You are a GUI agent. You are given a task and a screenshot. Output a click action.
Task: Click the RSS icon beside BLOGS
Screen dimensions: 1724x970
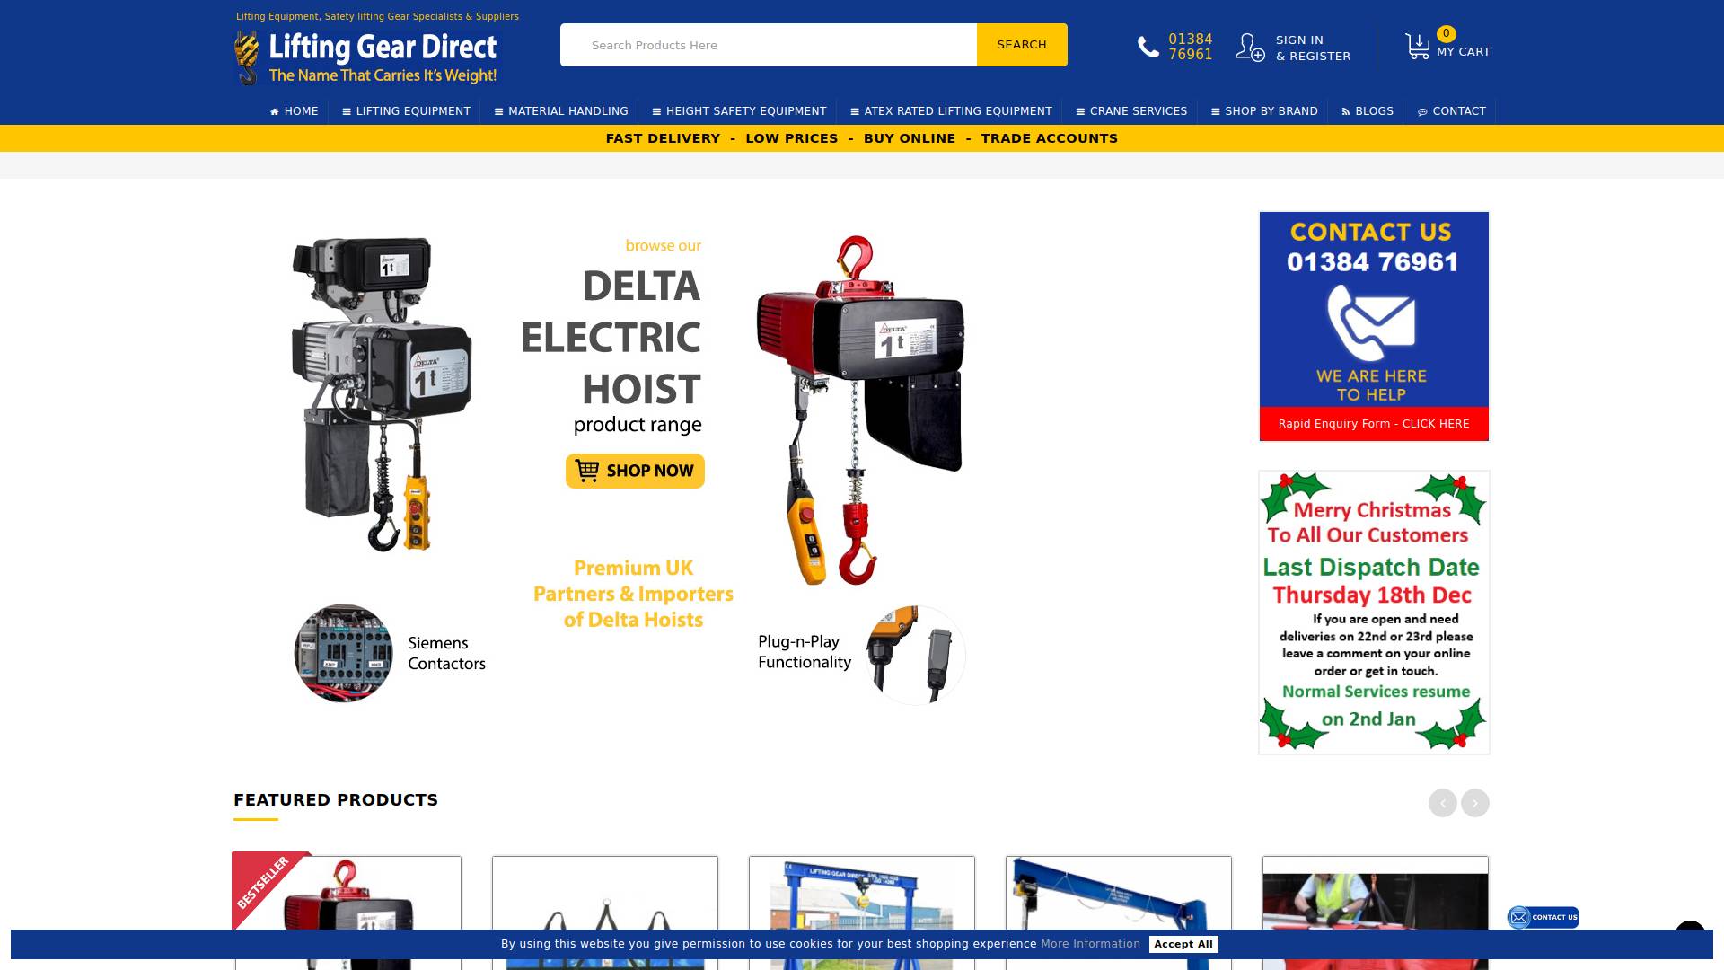[x=1344, y=111]
